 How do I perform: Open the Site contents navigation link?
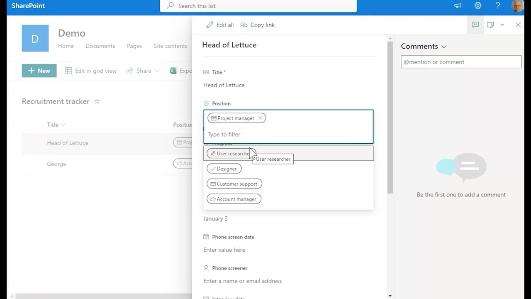tap(171, 46)
